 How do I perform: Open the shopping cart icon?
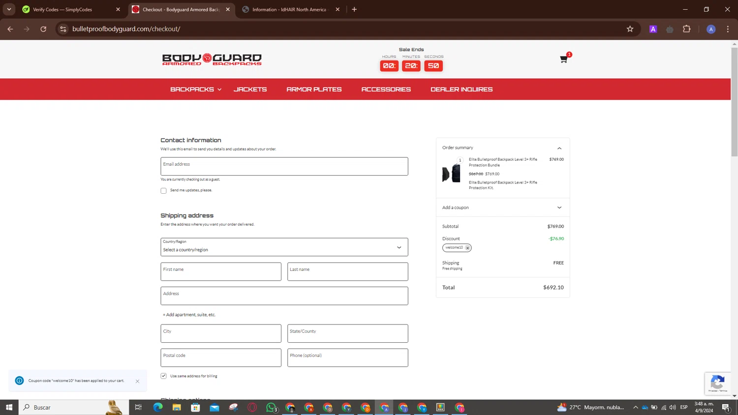tap(564, 59)
